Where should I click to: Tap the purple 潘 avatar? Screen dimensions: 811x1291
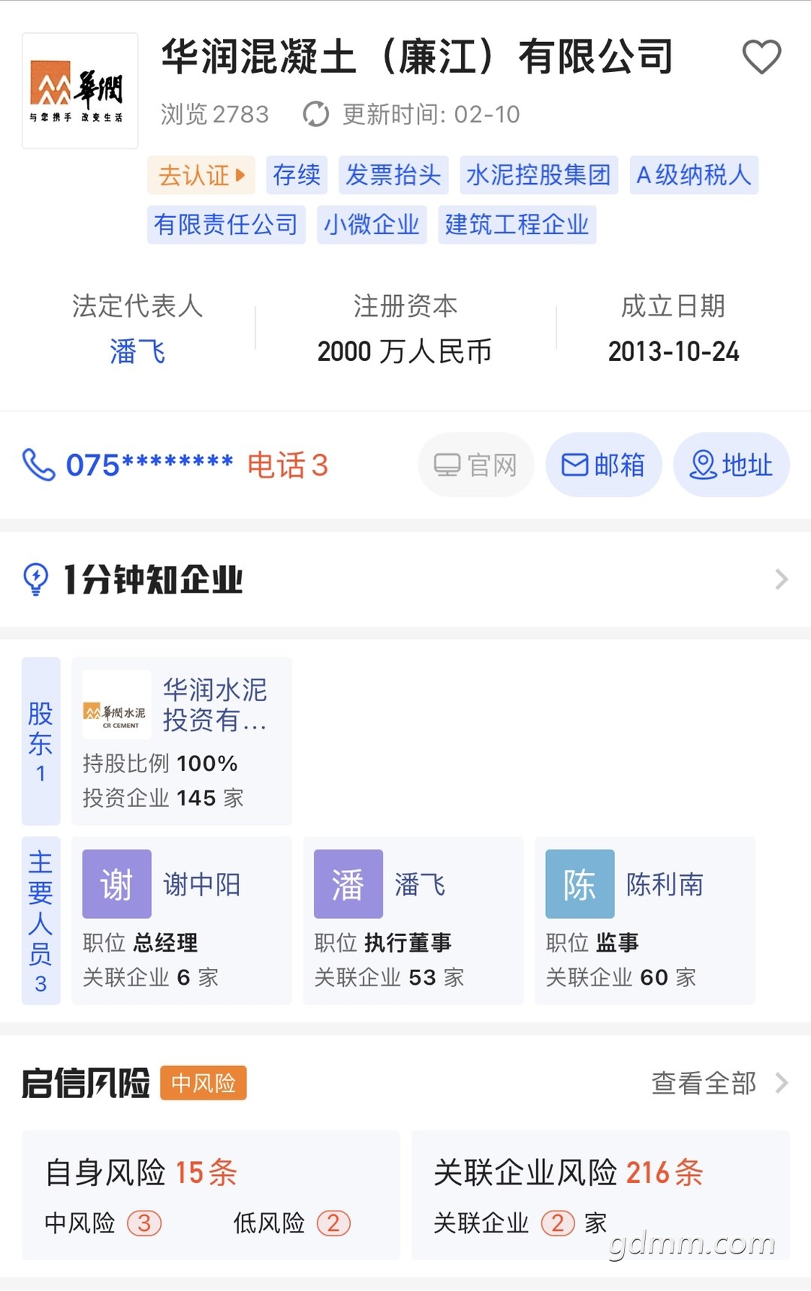[348, 884]
